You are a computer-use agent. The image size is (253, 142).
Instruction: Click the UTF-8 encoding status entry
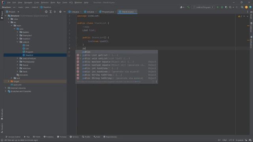(x=231, y=140)
